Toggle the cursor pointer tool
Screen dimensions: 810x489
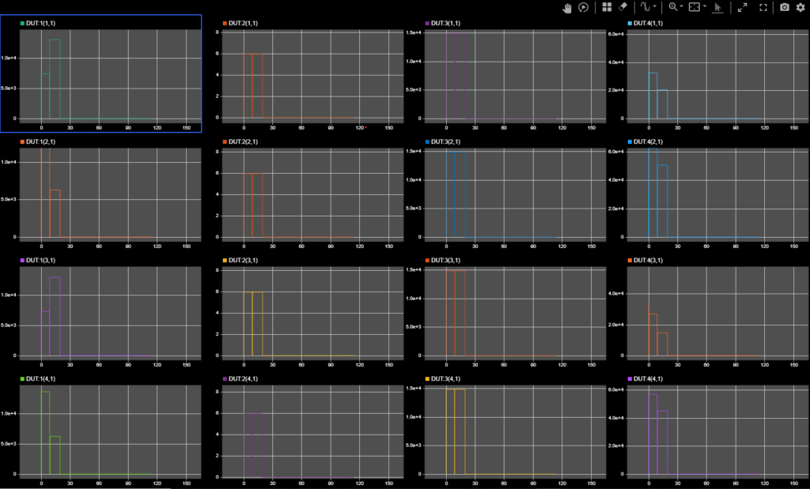(x=717, y=7)
